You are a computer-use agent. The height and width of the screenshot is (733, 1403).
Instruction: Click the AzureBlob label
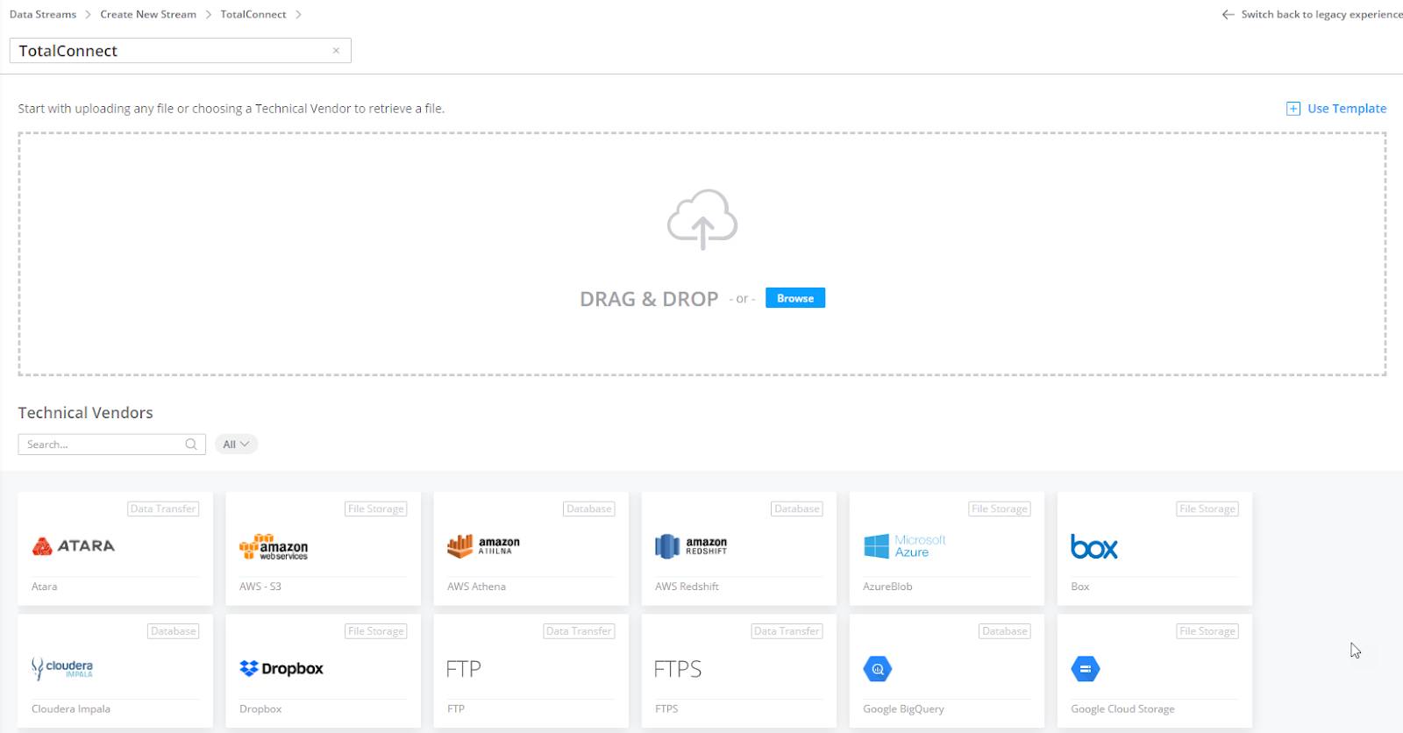pos(887,587)
